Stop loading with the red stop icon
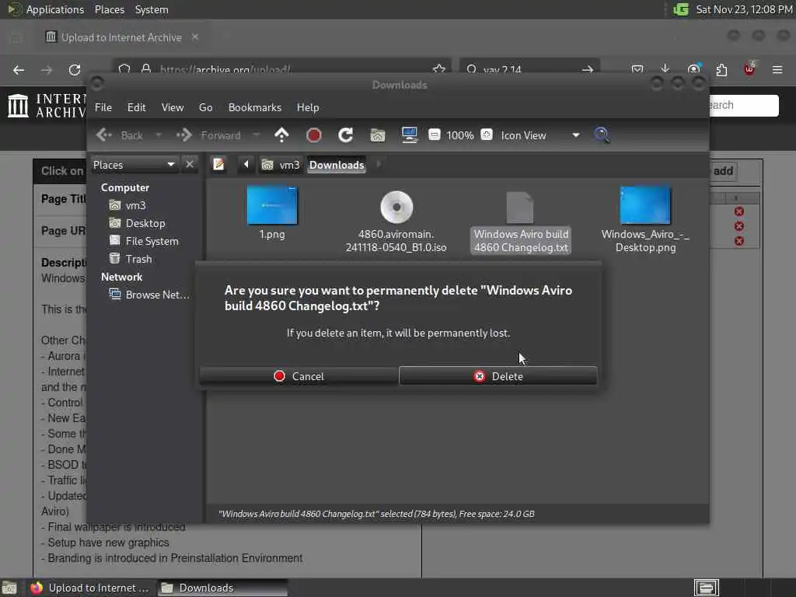Screen dimensions: 796x597 point(314,135)
